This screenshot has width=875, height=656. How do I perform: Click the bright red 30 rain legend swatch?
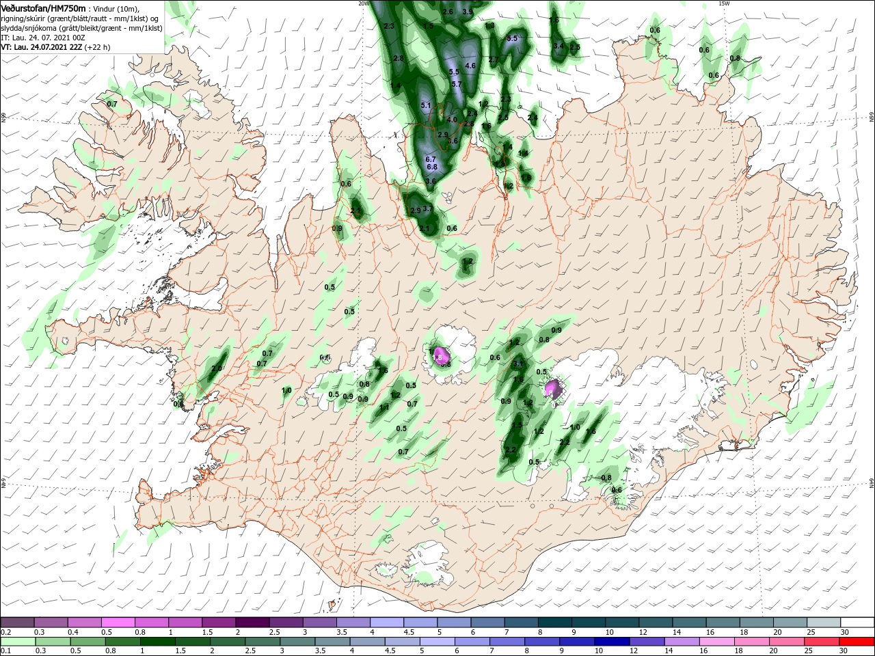857,642
